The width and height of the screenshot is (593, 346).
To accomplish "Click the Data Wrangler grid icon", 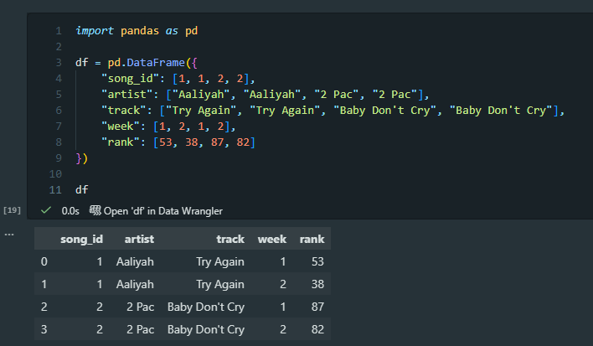I will [95, 210].
